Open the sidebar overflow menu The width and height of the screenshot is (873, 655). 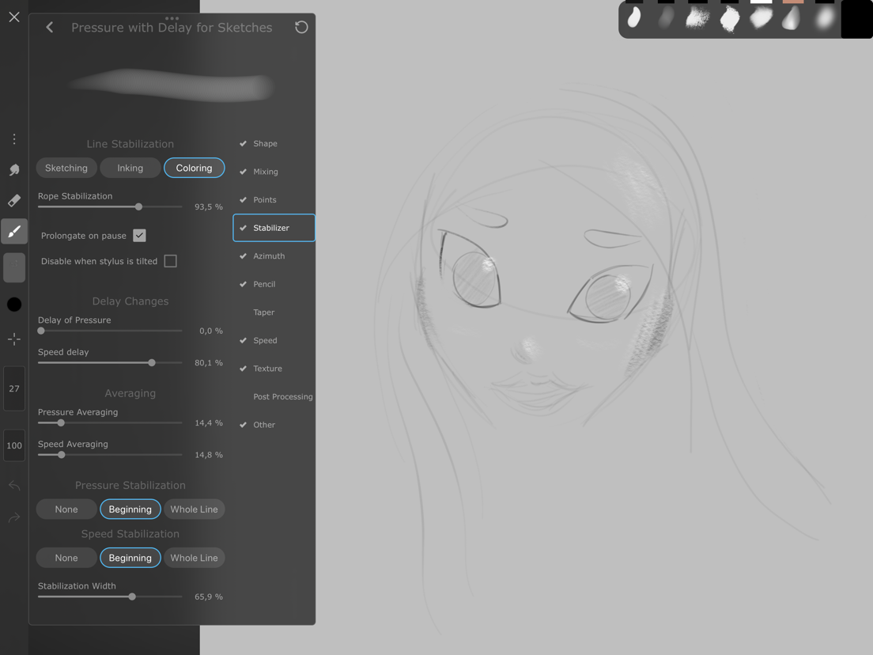pos(13,138)
